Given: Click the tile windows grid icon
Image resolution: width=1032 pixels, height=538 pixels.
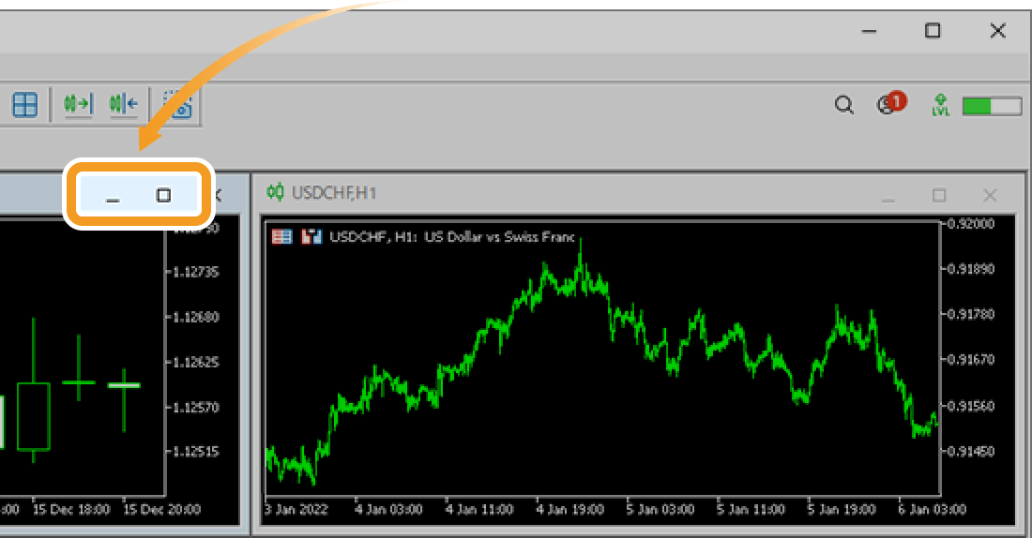Looking at the screenshot, I should pos(24,104).
